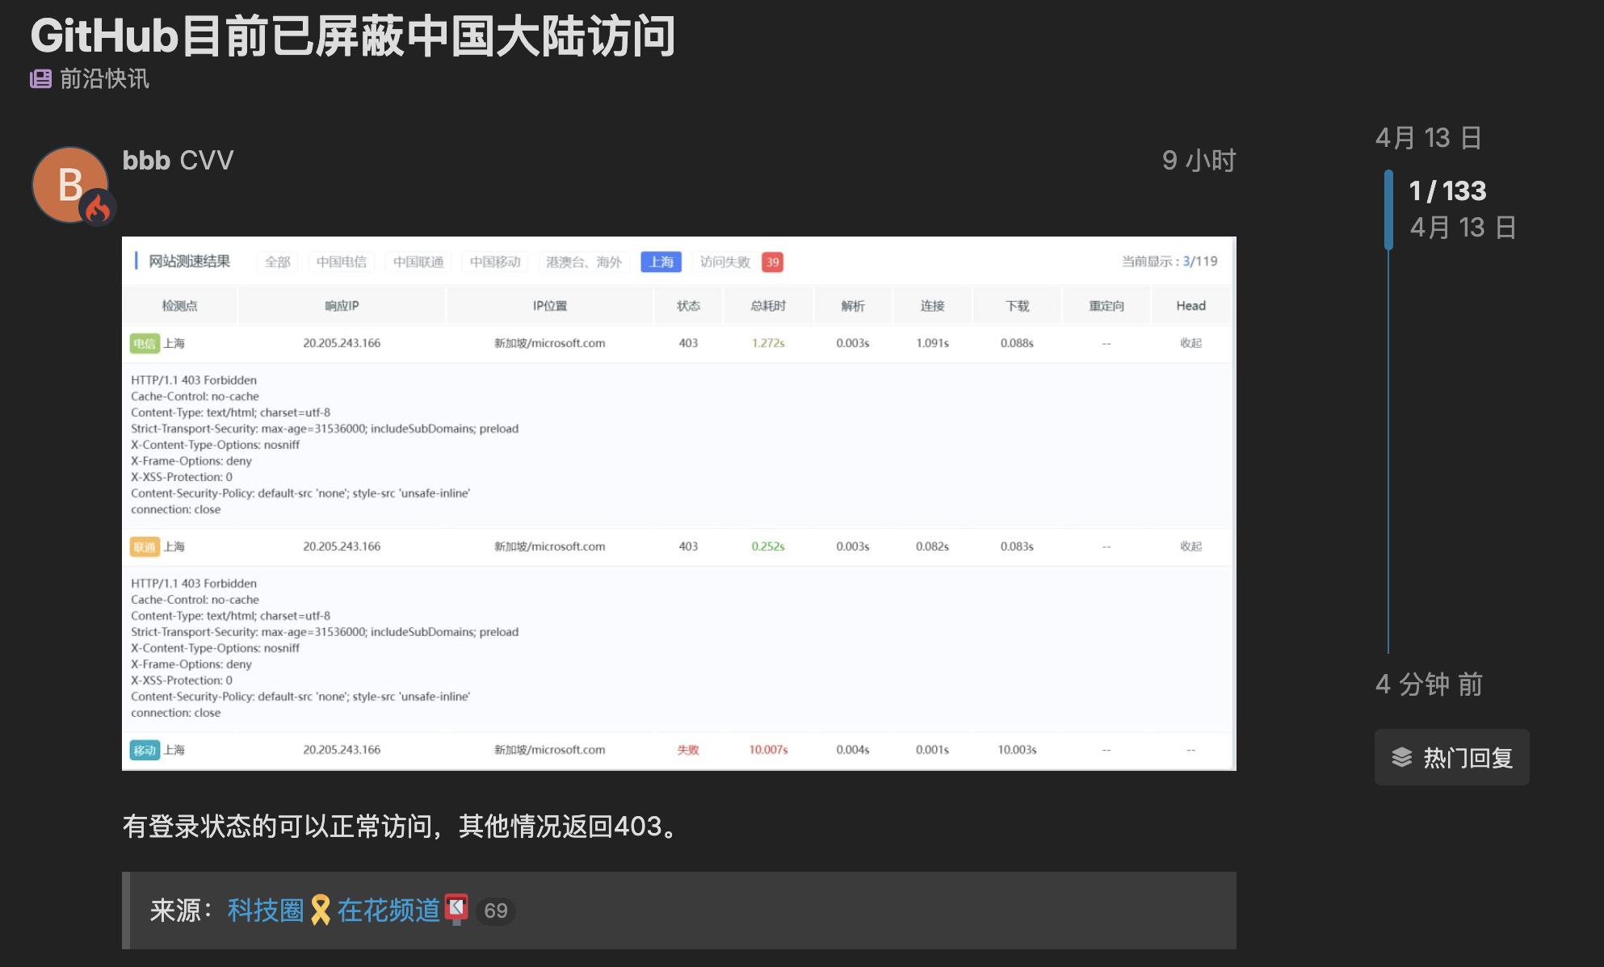Open the 在花频道 channel link
This screenshot has width=1604, height=967.
pos(388,910)
